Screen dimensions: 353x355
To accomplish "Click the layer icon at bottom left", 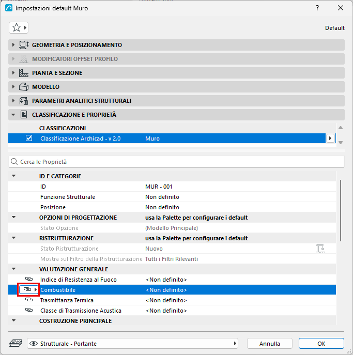I will [16, 343].
